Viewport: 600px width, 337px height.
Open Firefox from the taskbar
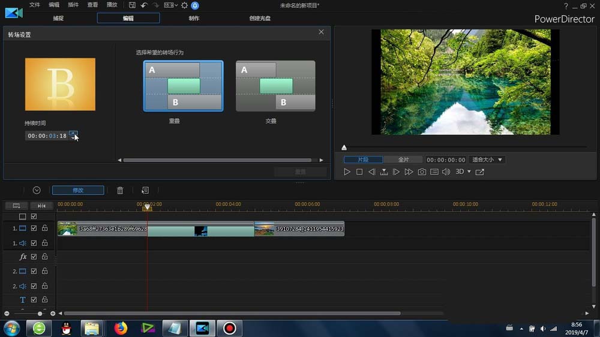click(121, 328)
